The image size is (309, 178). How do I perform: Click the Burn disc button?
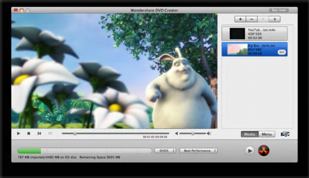264,151
